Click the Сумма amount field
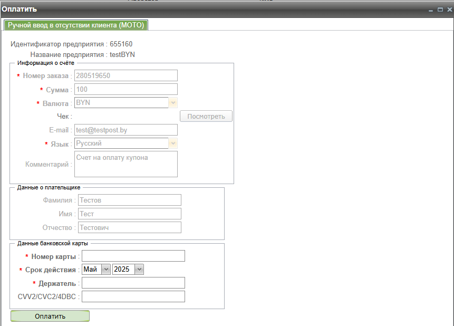Viewport: 454px width, 326px height. coord(125,89)
